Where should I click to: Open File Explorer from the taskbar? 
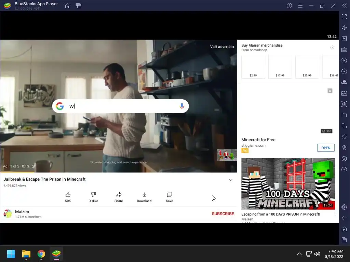(26, 254)
